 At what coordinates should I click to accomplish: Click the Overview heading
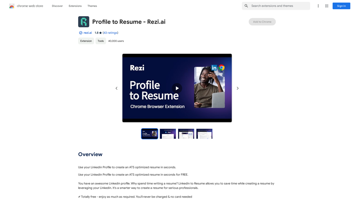pos(90,154)
